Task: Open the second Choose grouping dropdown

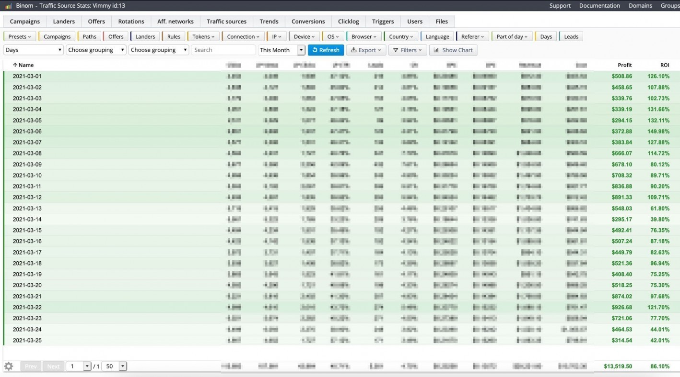Action: click(x=159, y=50)
